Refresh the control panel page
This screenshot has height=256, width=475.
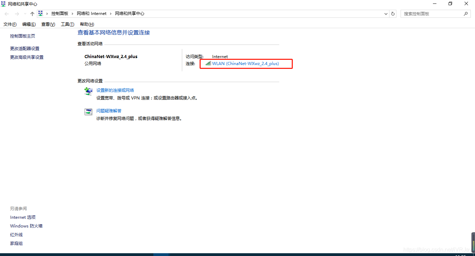coord(393,14)
